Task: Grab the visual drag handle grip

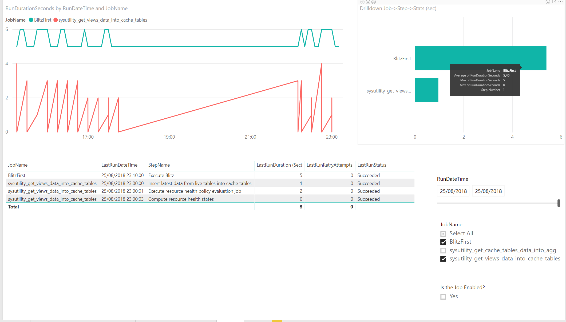Action: point(461,2)
